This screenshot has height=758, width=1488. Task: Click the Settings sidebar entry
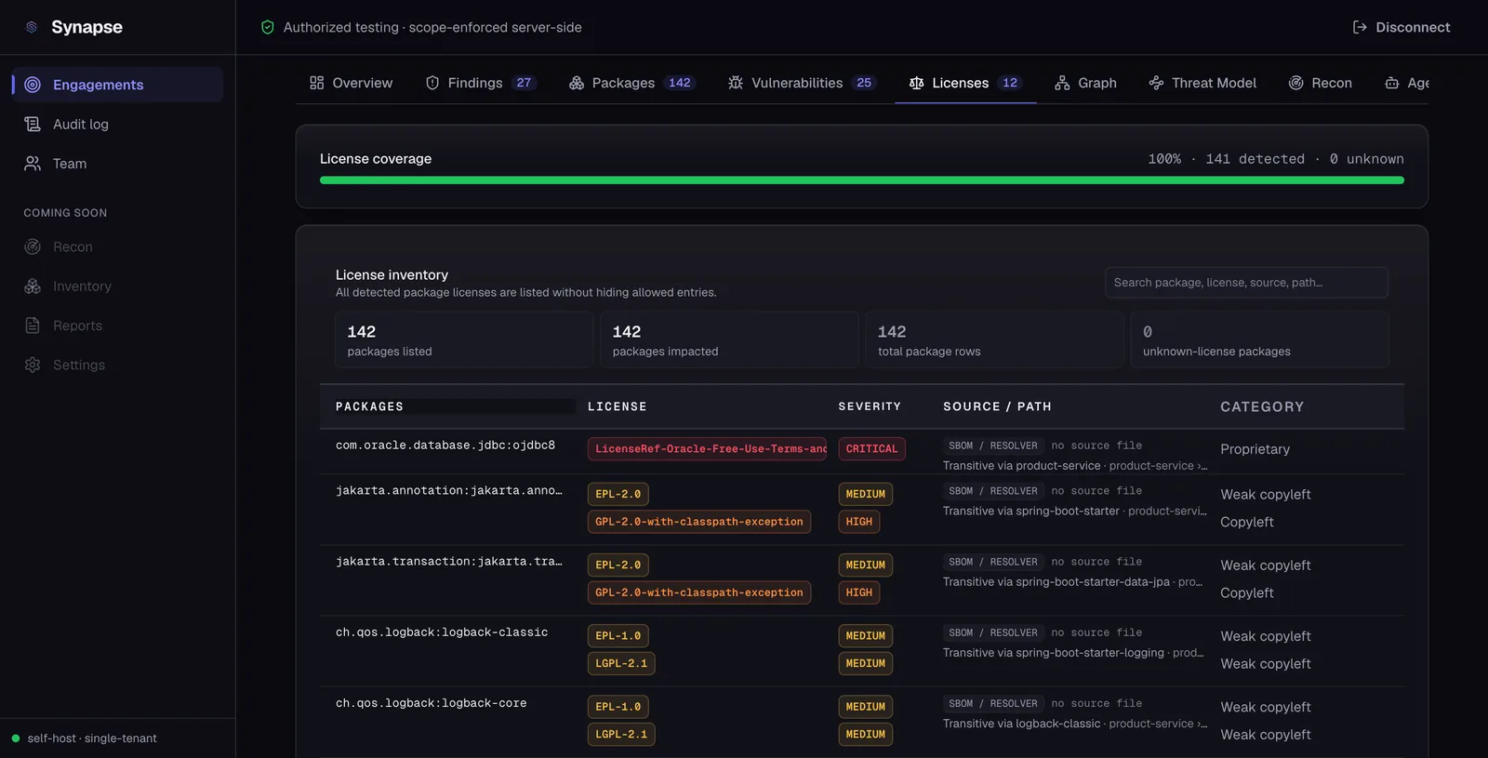117,365
